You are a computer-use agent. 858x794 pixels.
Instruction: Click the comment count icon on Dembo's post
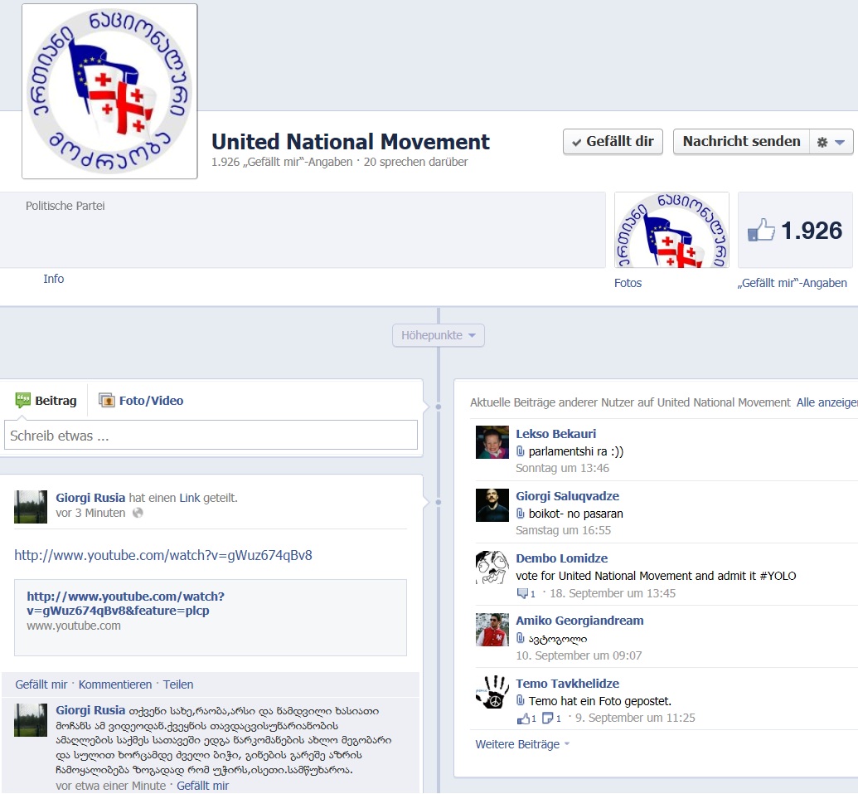point(526,593)
